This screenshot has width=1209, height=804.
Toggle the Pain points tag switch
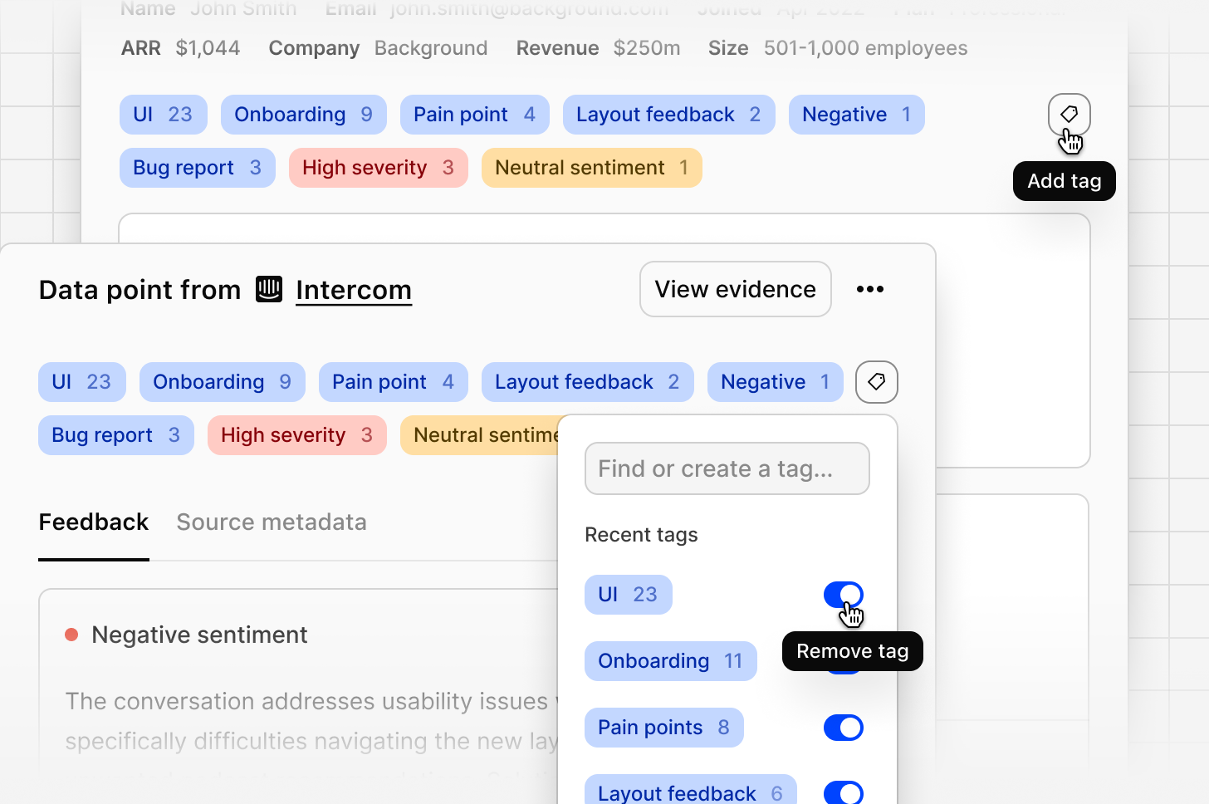coord(843,728)
